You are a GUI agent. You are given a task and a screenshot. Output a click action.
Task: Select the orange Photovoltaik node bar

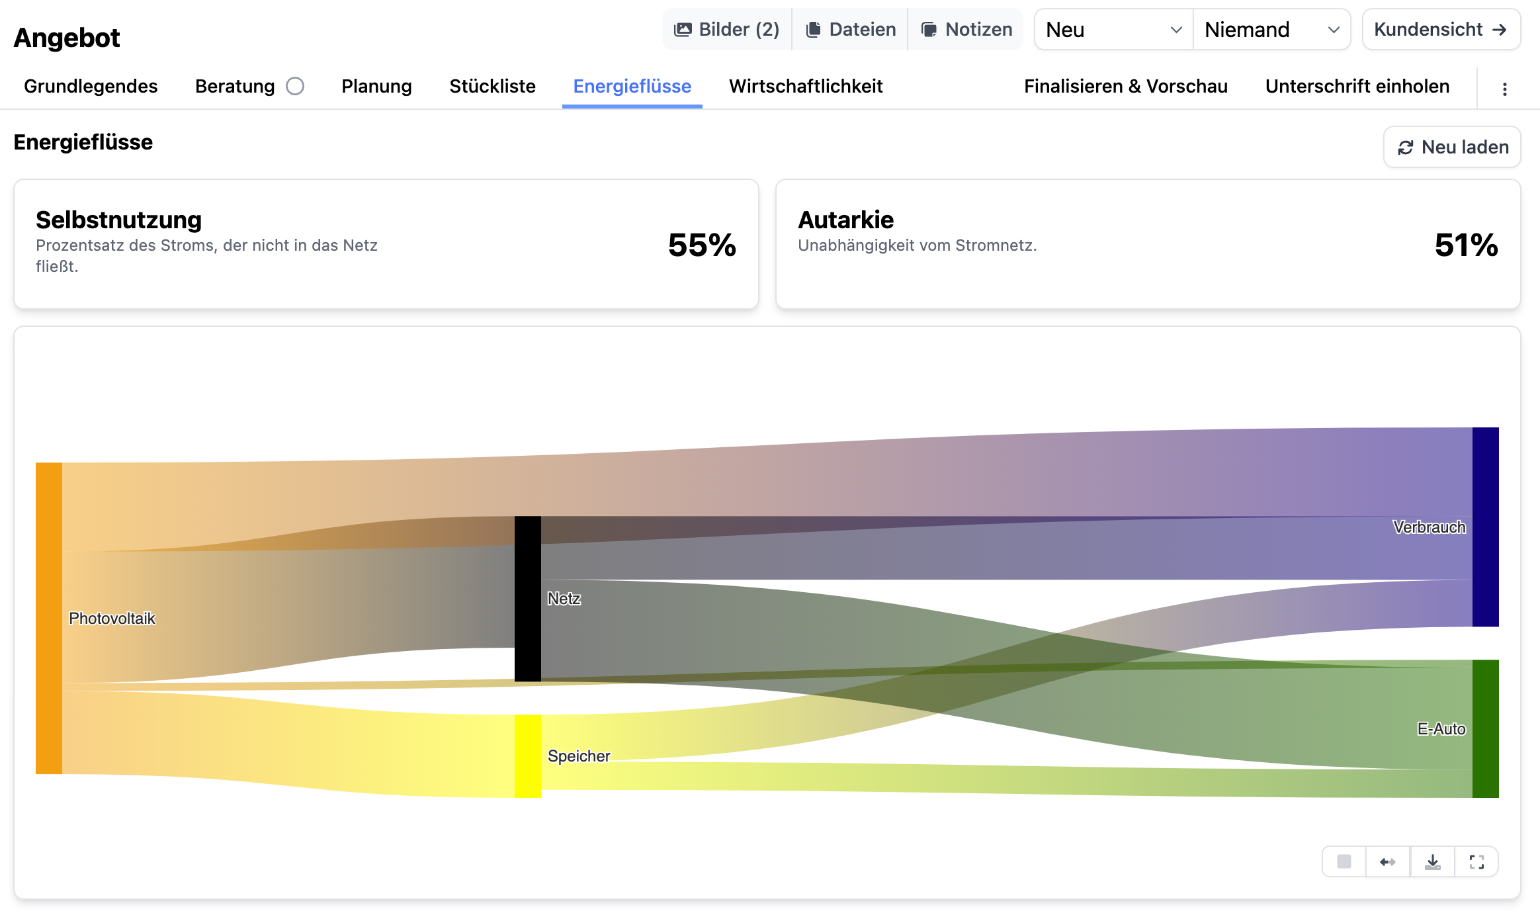tap(48, 618)
